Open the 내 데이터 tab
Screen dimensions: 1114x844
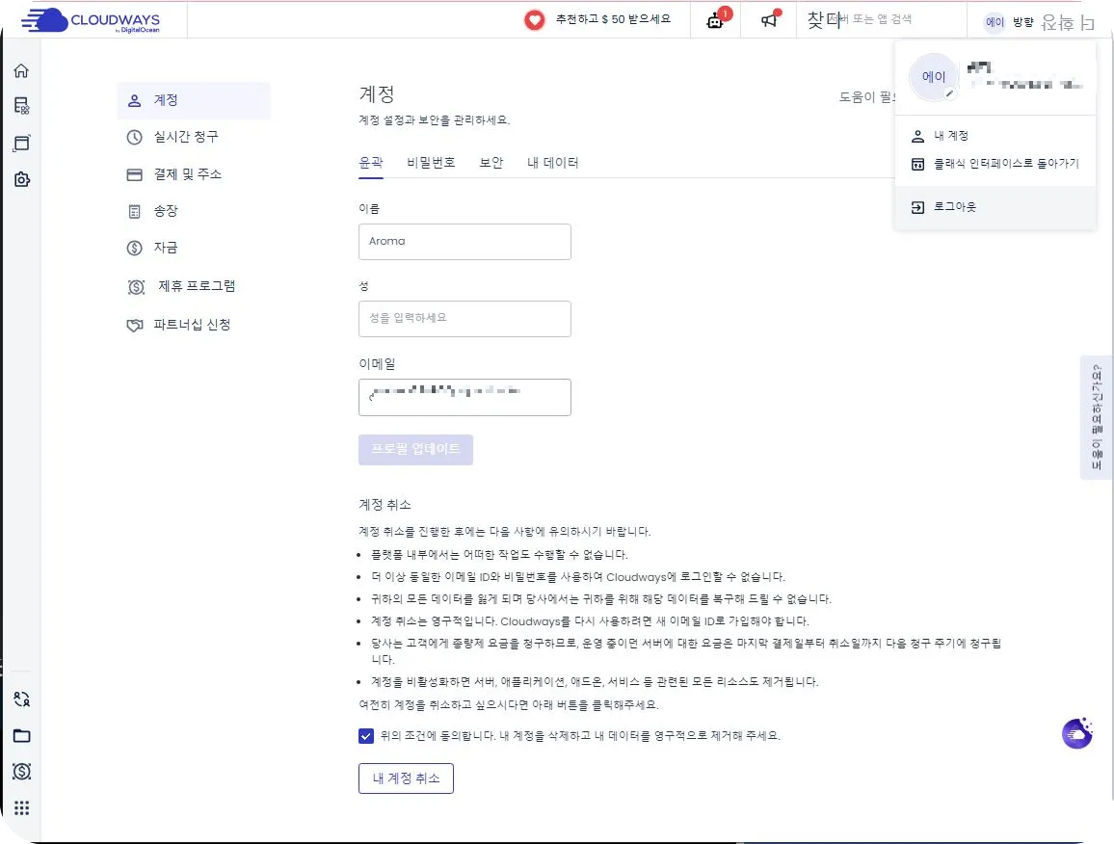click(x=554, y=162)
